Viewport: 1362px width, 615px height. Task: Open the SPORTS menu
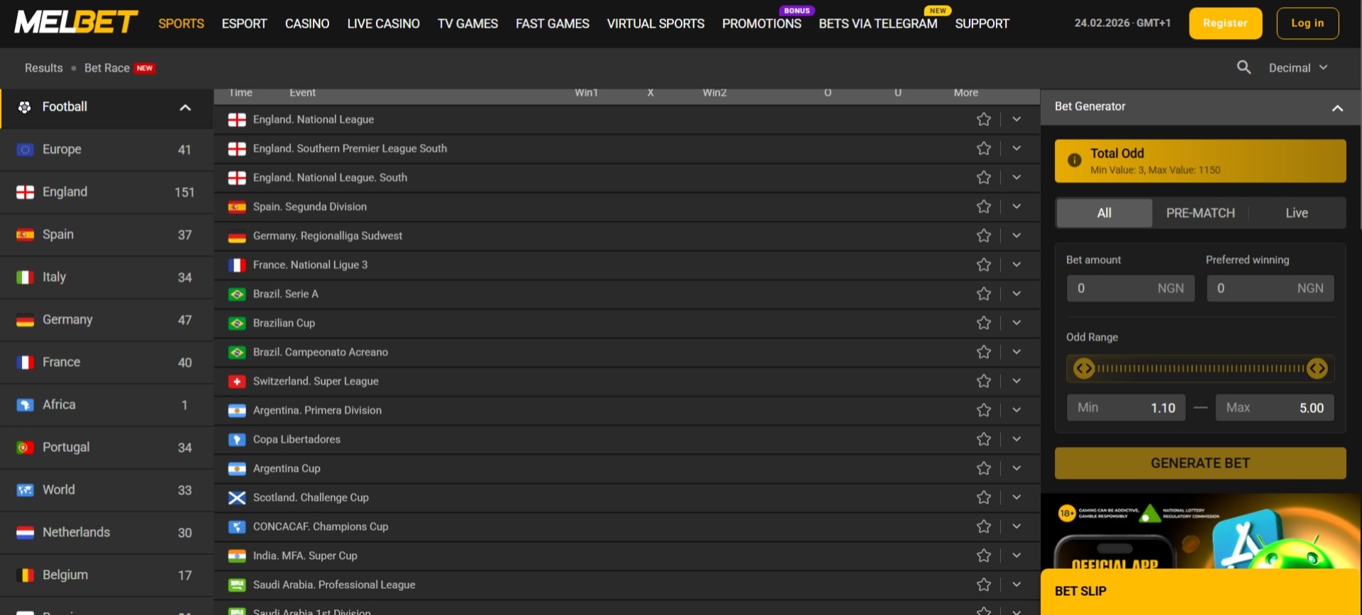[x=181, y=23]
